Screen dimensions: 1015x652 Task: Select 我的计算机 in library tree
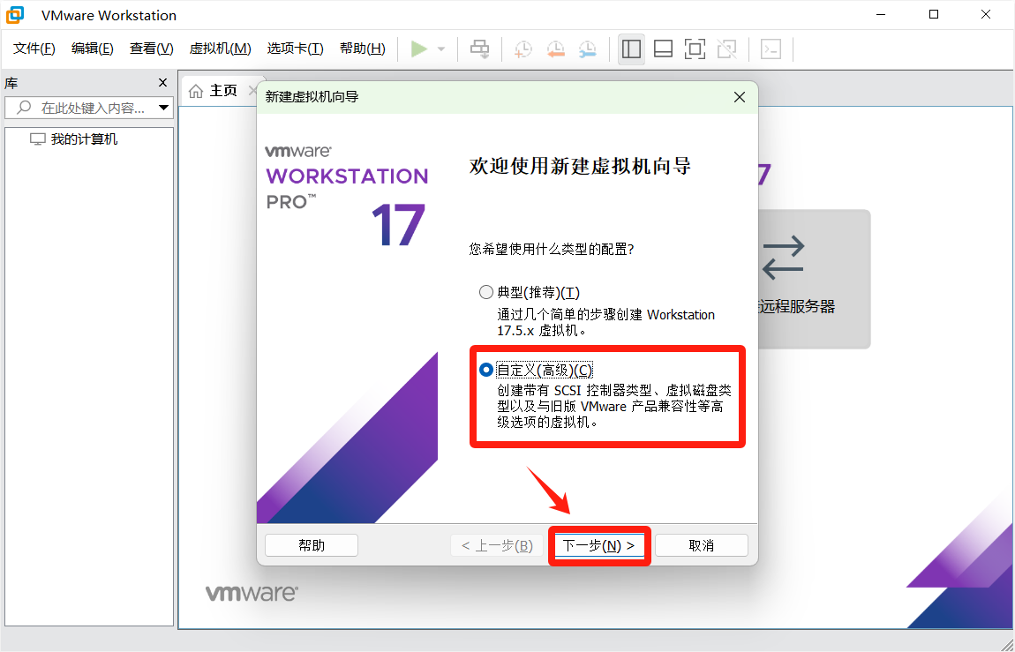[x=84, y=139]
